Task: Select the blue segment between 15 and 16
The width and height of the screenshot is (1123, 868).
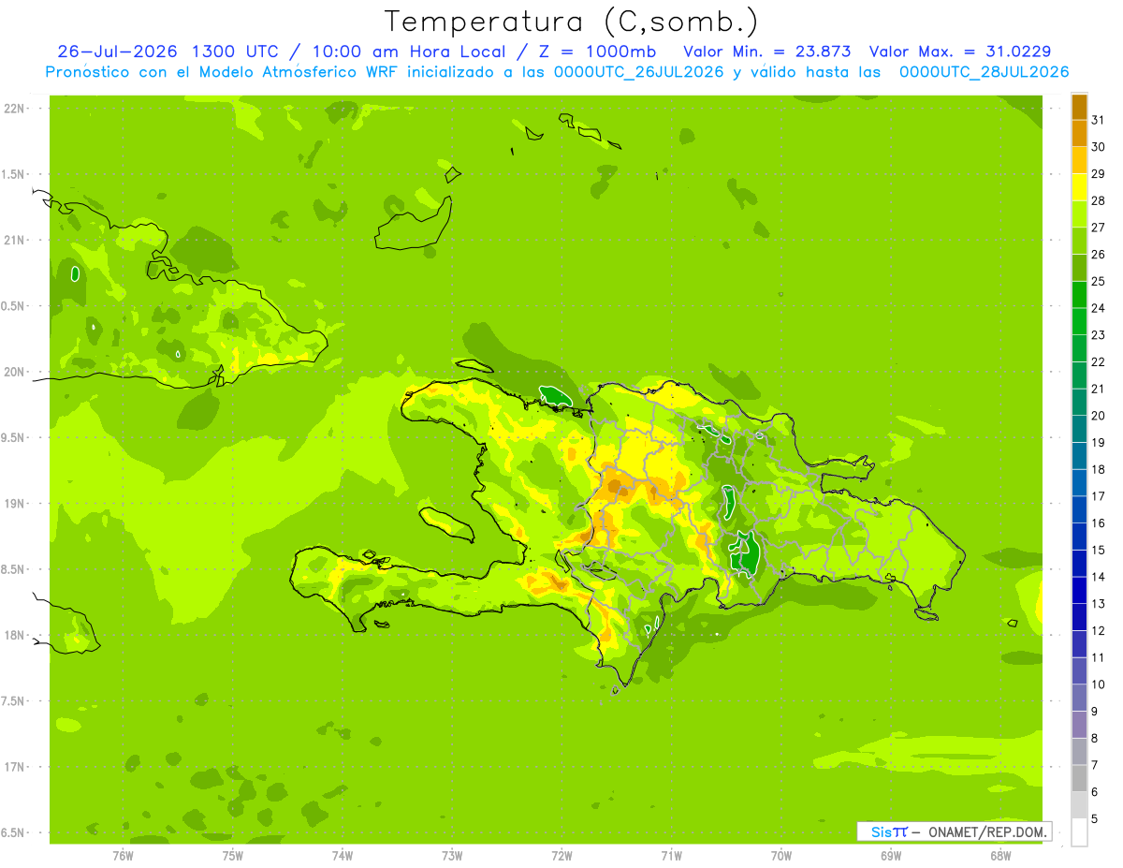Action: [x=1079, y=537]
